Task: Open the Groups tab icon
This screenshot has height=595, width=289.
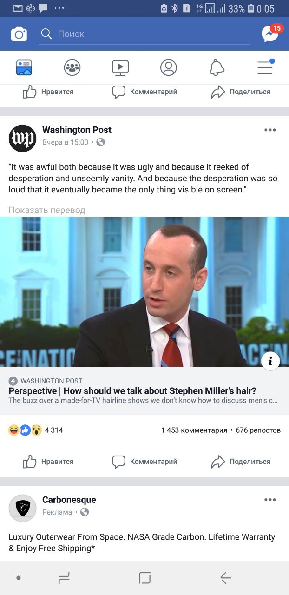Action: click(x=72, y=68)
